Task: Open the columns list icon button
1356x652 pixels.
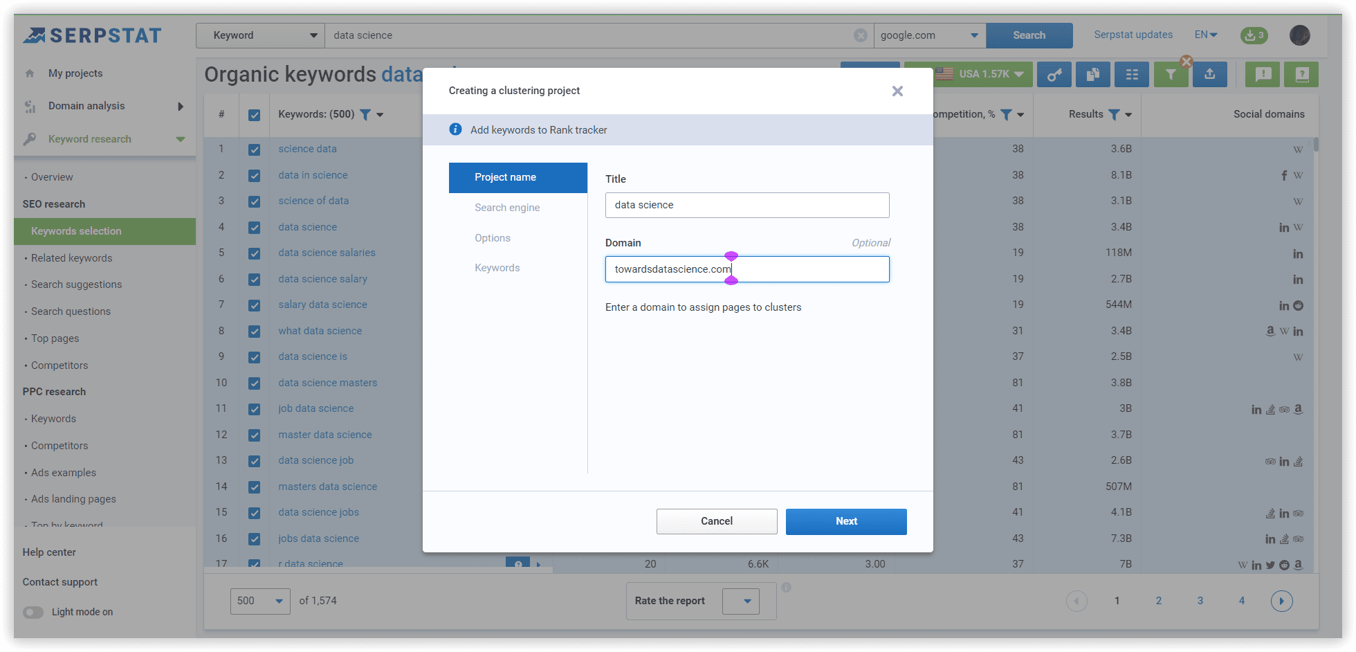Action: point(1132,75)
